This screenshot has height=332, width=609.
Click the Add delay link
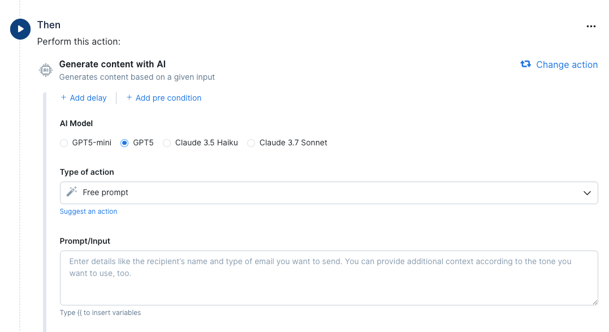coord(88,98)
